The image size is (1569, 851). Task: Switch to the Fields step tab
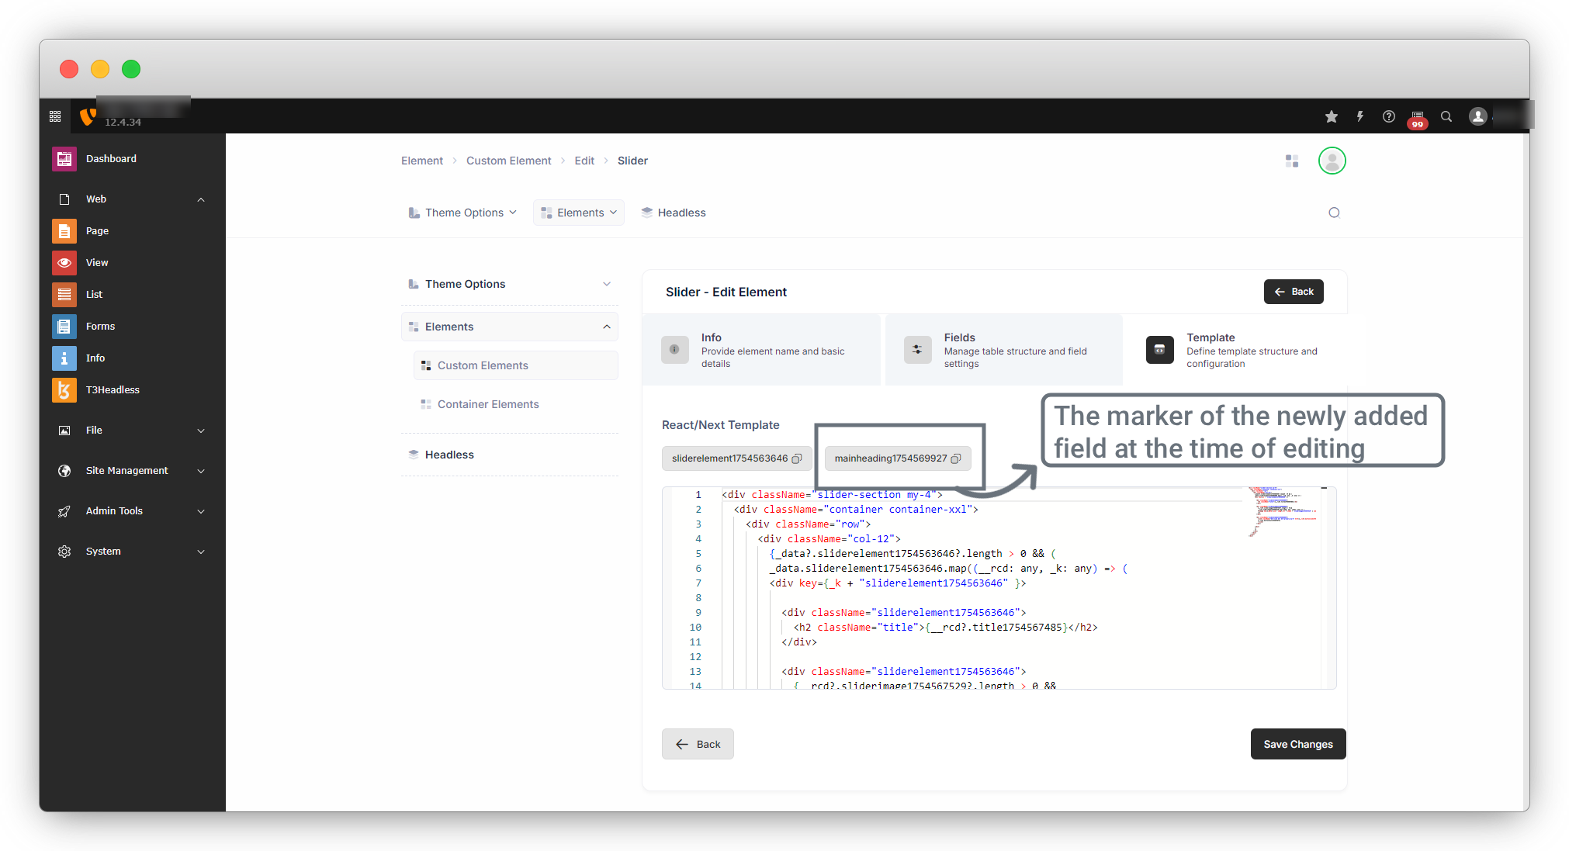click(x=1003, y=350)
